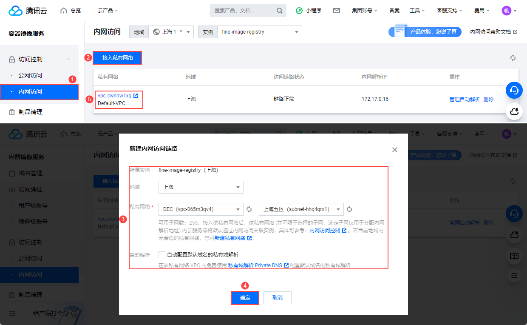Open 费用 in the undimmed header

pyautogui.click(x=482, y=11)
